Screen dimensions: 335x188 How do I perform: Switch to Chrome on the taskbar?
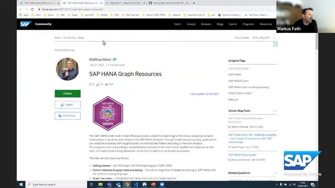click(x=127, y=184)
